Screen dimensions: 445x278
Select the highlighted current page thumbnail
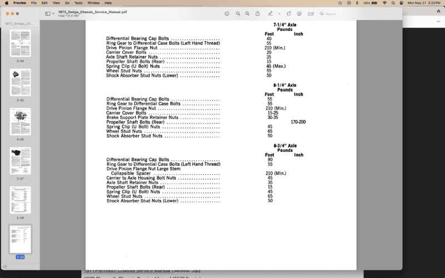tap(20, 240)
